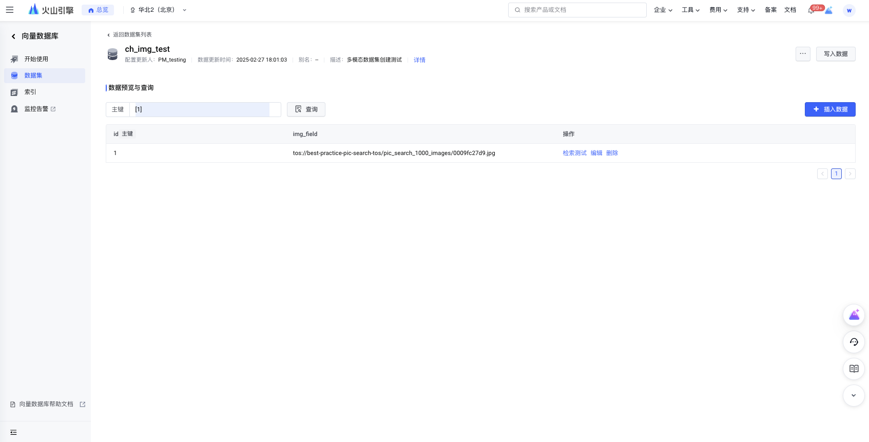
Task: Open 索引 in the sidebar
Action: 45,92
